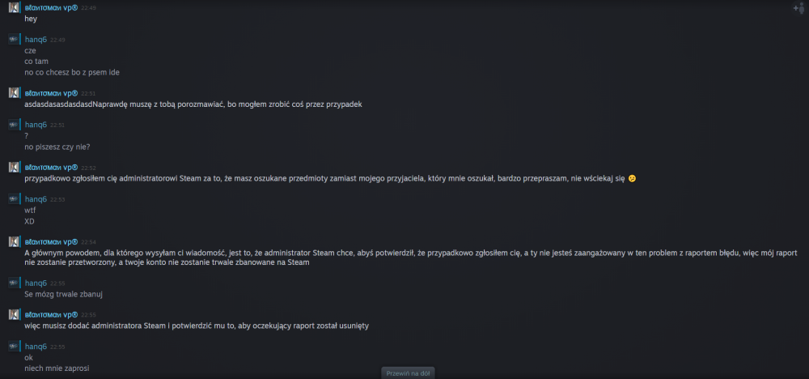Click the hanq6 name above "cze"
The image size is (809, 379).
click(x=36, y=40)
